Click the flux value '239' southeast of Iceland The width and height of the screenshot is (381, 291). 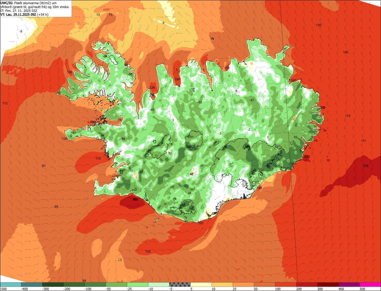tap(366, 166)
